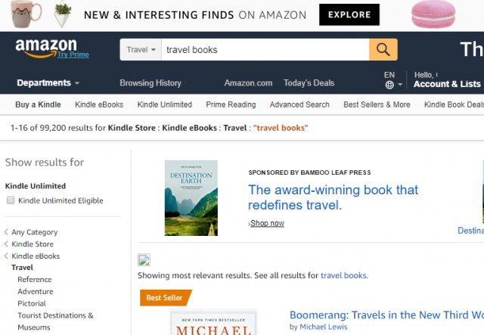The width and height of the screenshot is (484, 335).
Task: Click the EXPLORE button in banner
Action: pos(349,14)
